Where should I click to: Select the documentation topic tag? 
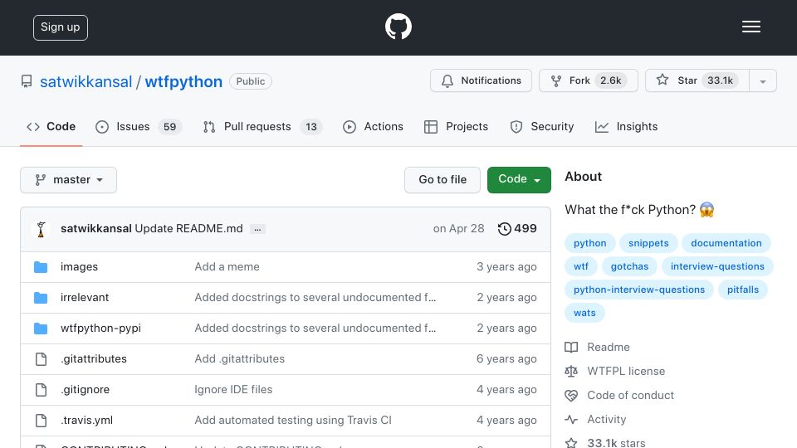tap(726, 243)
